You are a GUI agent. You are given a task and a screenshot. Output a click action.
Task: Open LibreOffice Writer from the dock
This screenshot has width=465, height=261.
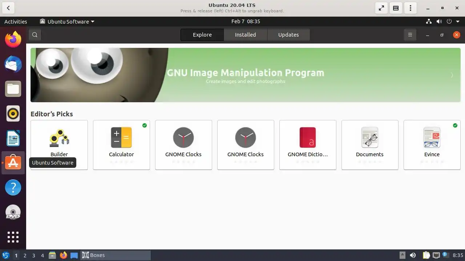[x=13, y=138]
